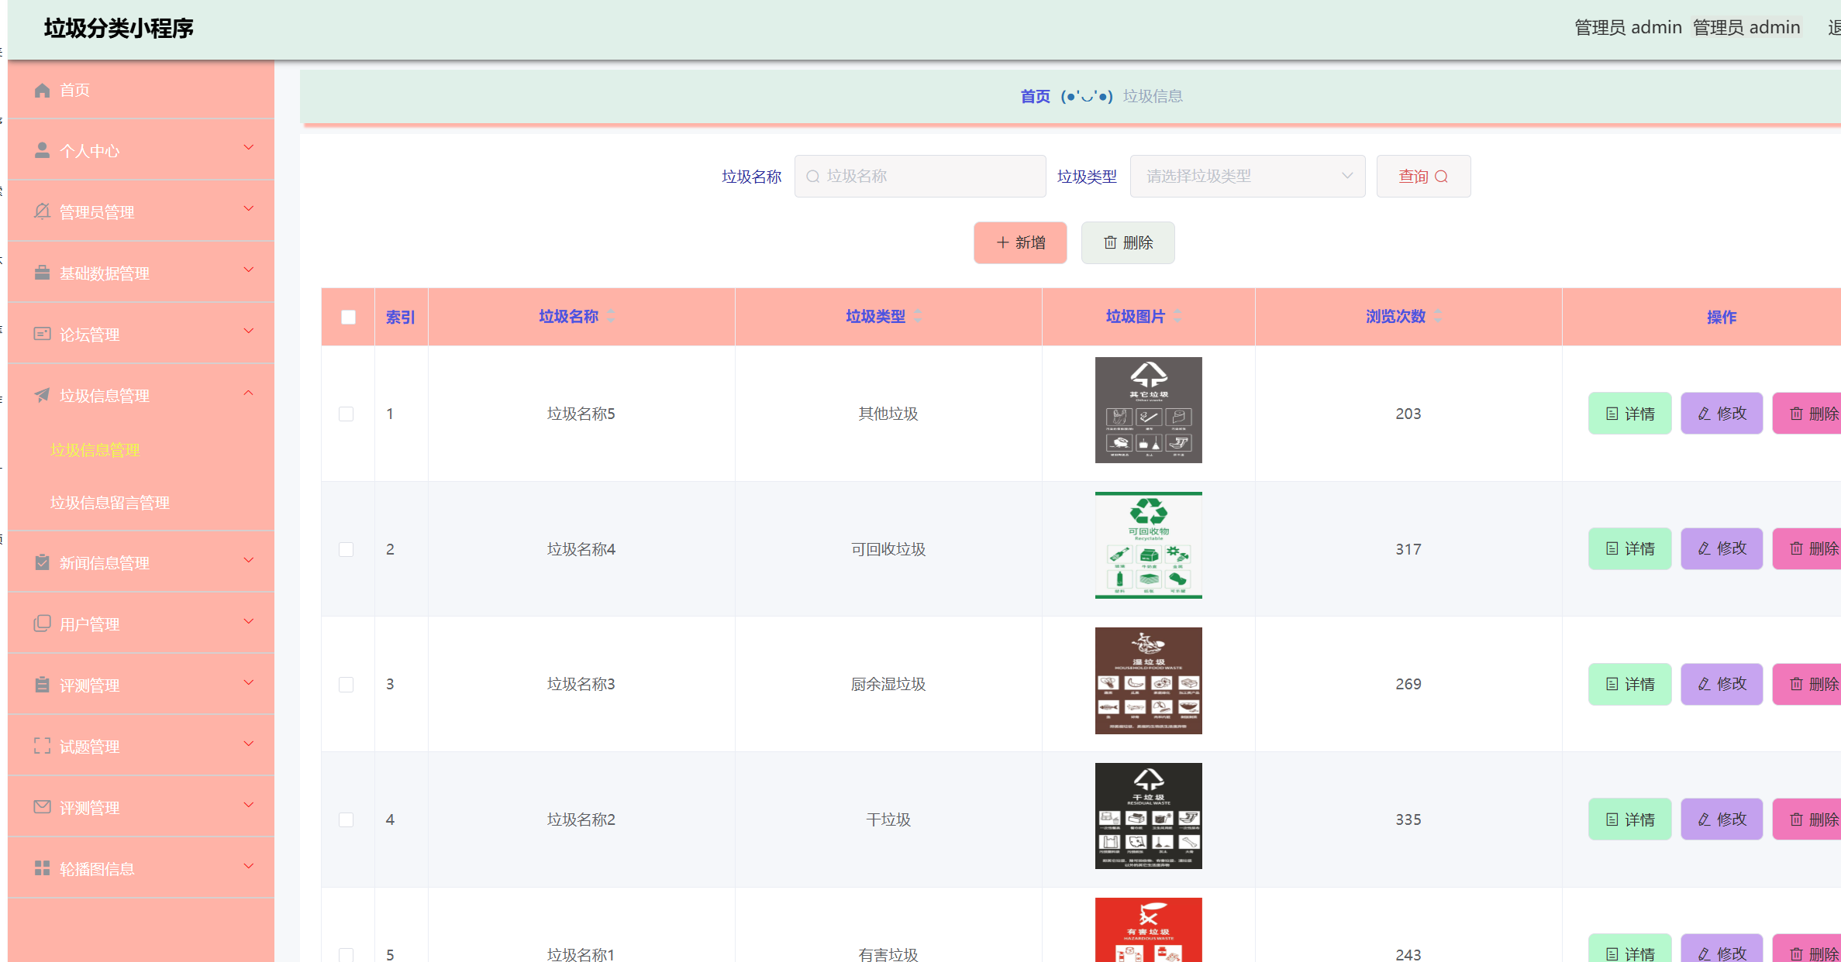Click the briefcase icon for 基础数据管理
Viewport: 1841px width, 962px height.
tap(42, 273)
